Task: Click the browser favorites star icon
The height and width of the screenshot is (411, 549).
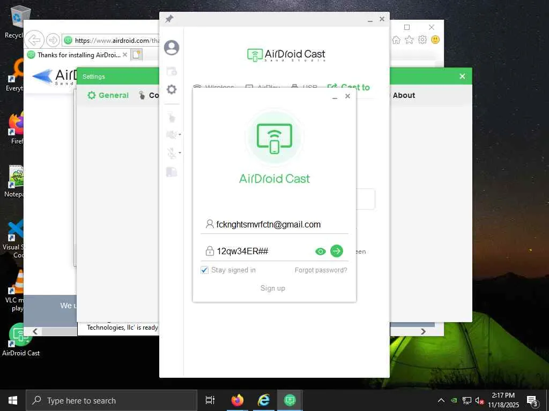Action: (409, 40)
